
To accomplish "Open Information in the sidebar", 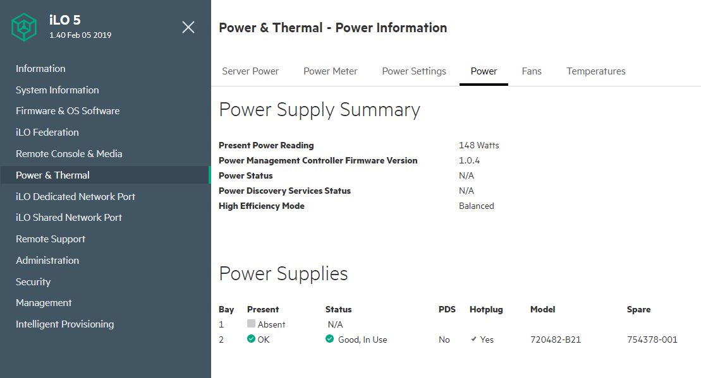I will 40,69.
